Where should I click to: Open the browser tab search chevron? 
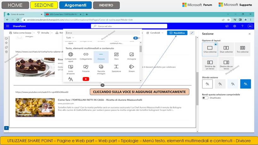click(x=228, y=14)
